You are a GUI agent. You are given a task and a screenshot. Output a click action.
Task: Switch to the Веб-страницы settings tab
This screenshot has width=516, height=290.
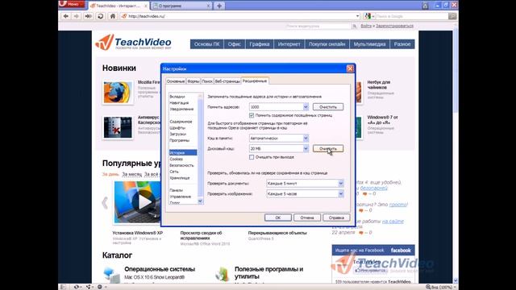227,81
